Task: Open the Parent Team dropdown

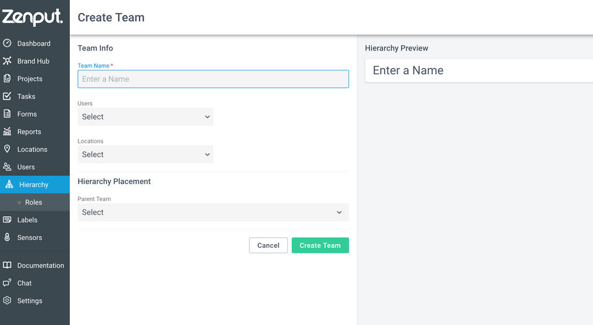Action: coord(213,213)
